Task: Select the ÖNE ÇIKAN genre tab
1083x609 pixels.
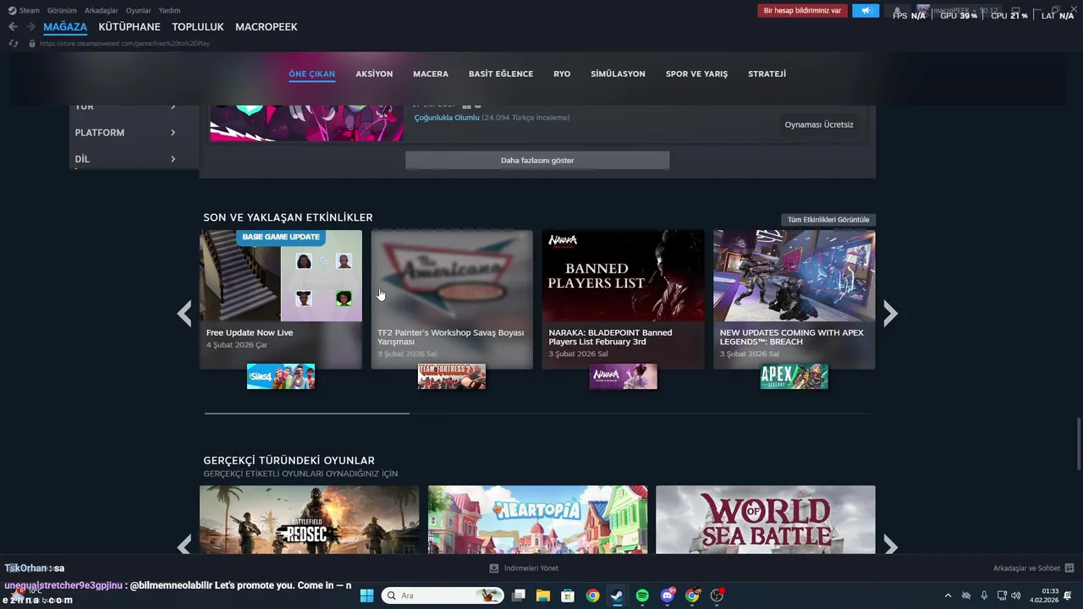Action: click(x=312, y=74)
